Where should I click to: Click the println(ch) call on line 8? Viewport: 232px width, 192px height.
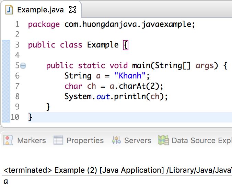[x=139, y=97]
